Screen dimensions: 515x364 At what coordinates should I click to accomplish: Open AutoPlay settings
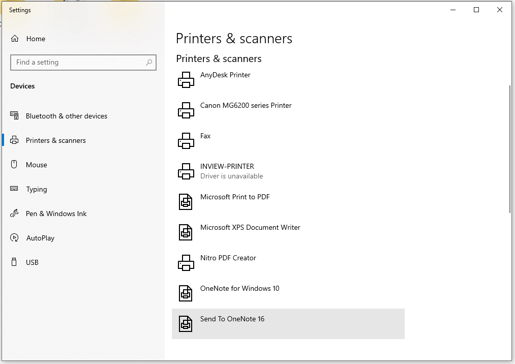click(40, 238)
